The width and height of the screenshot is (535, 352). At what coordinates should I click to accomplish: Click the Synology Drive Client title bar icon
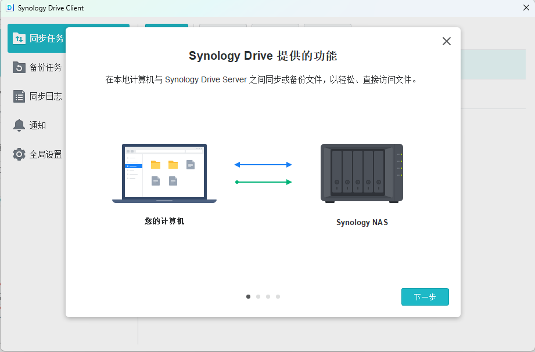pos(10,8)
